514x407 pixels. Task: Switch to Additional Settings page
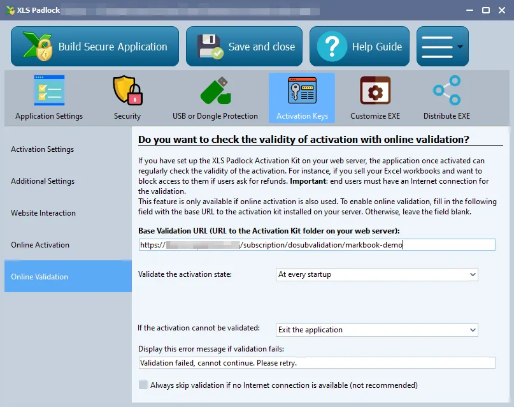point(68,181)
